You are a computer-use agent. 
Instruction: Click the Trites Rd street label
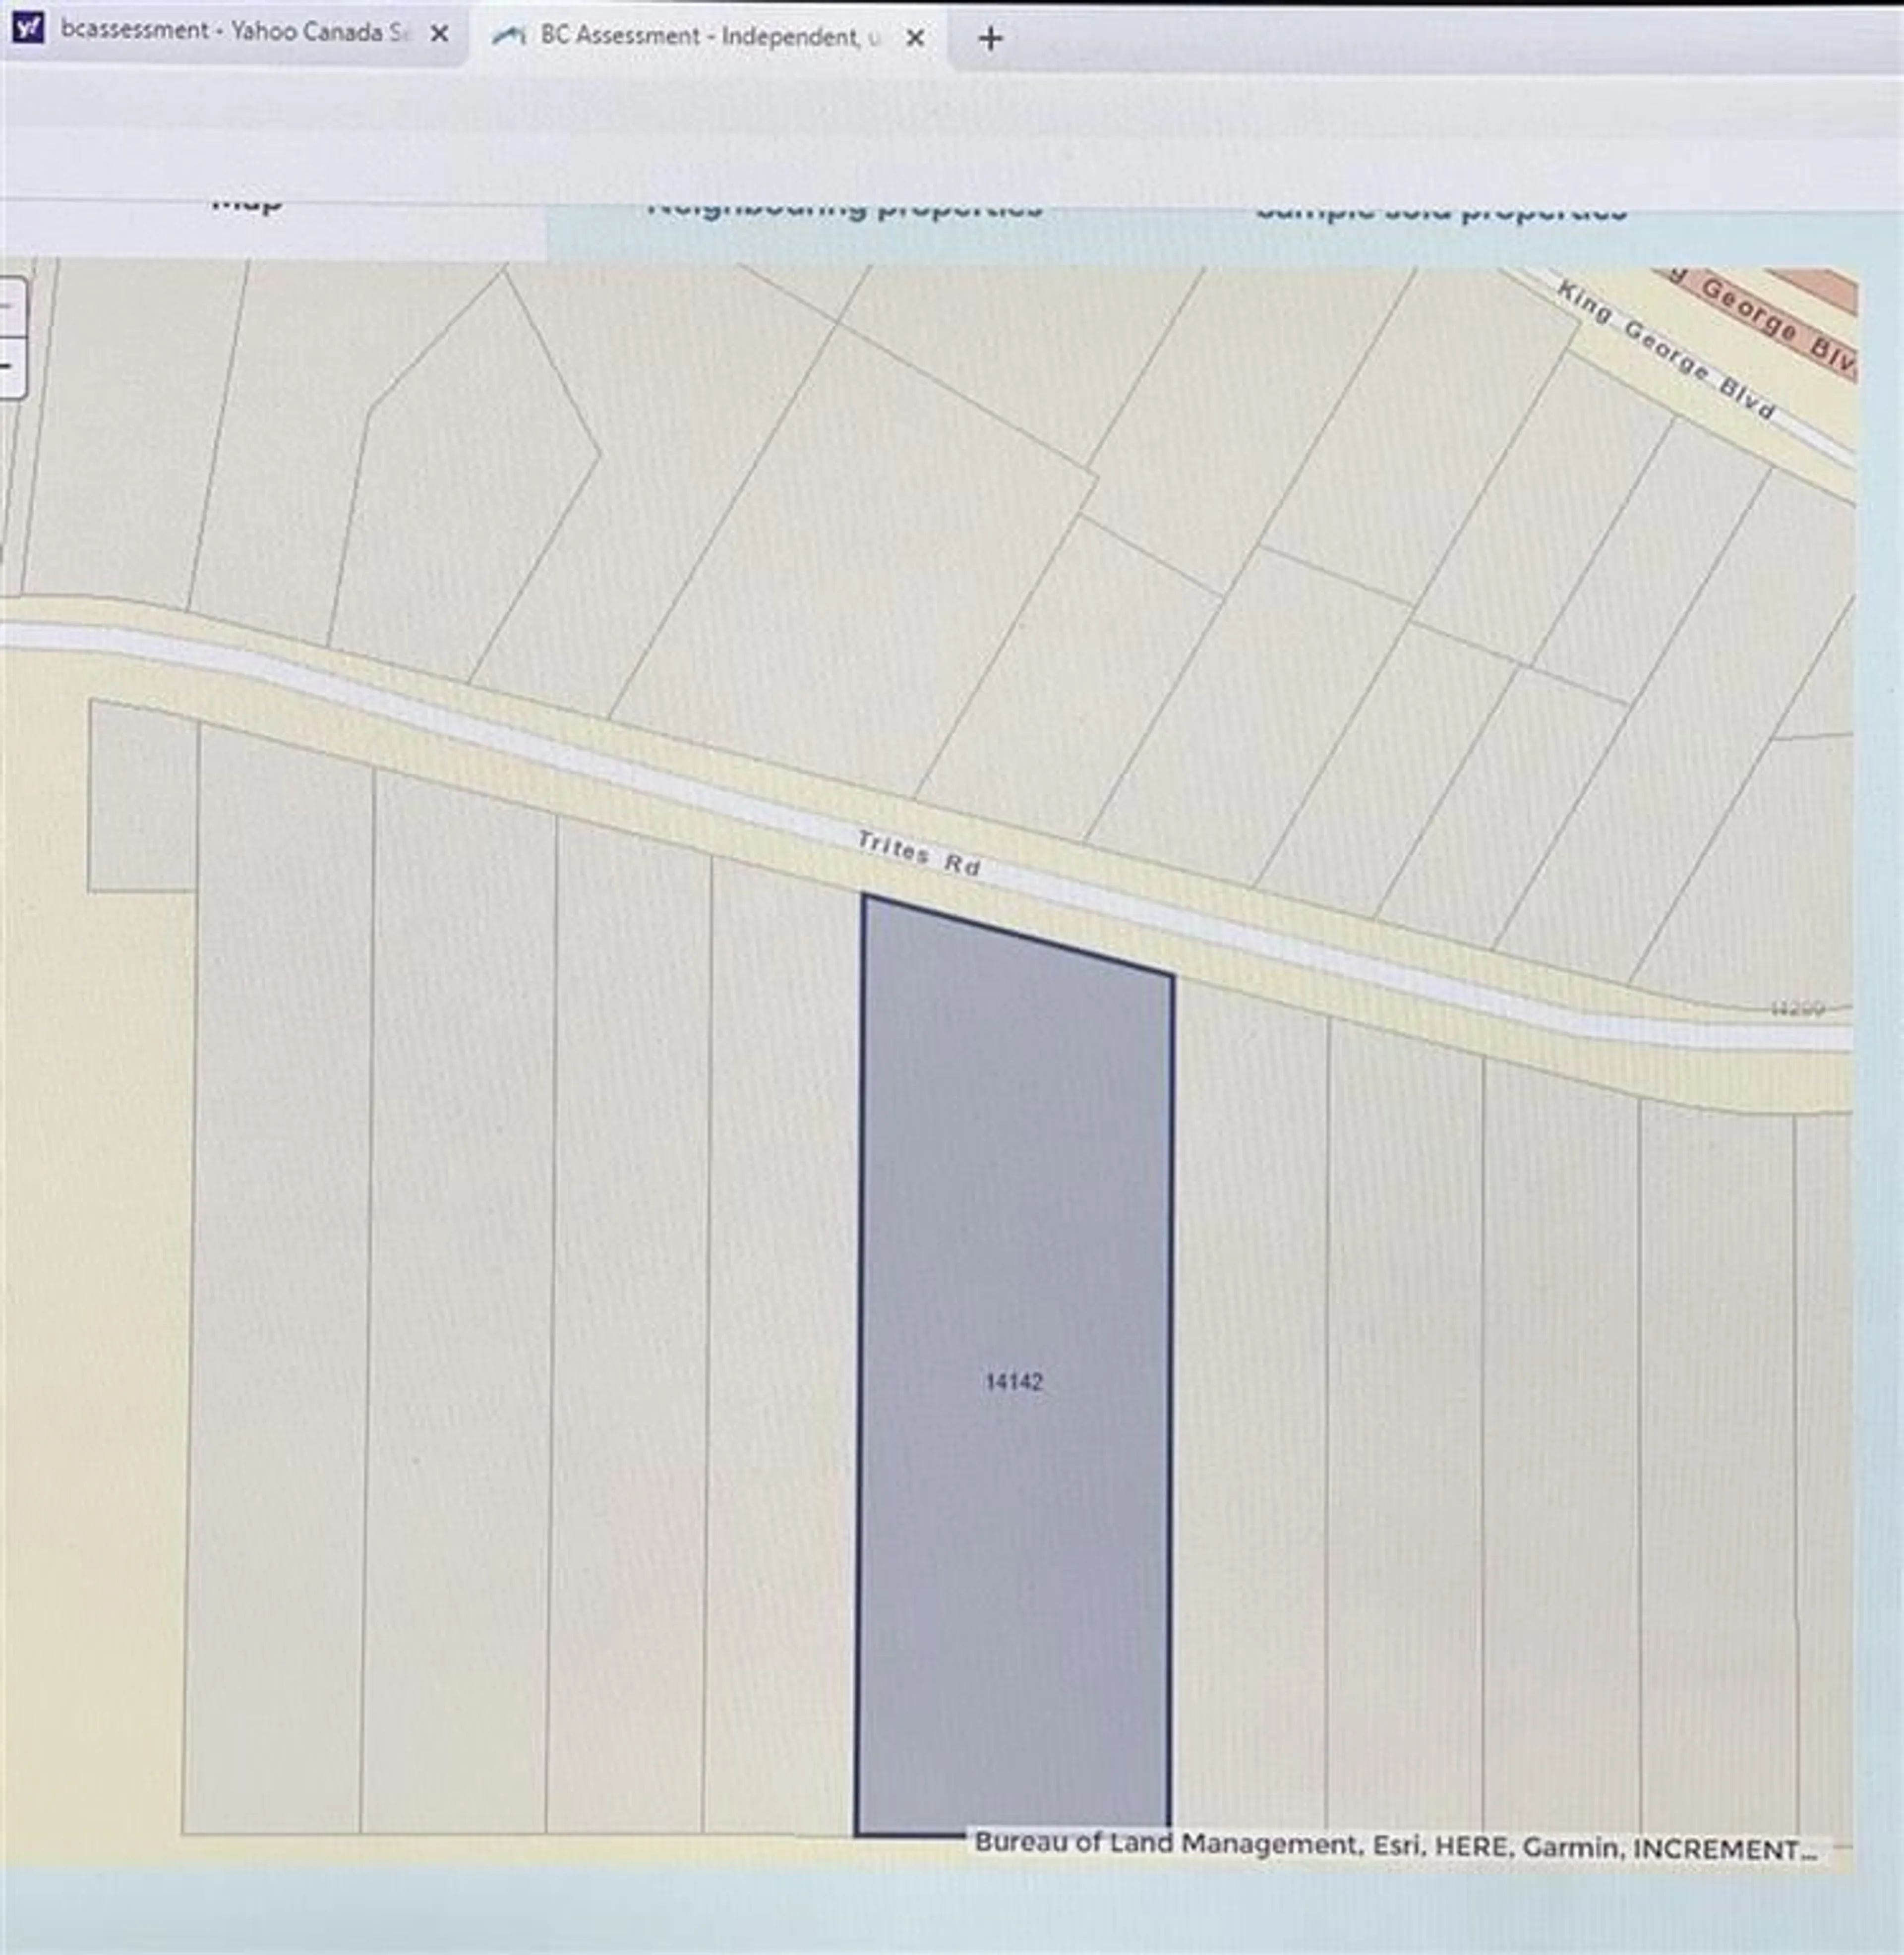tap(918, 853)
